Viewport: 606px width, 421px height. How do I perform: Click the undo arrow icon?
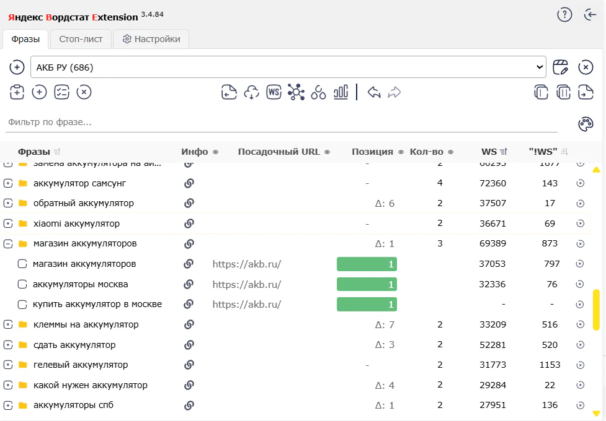pyautogui.click(x=374, y=92)
